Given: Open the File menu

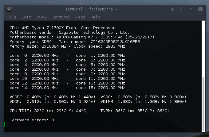Looking at the screenshot, I should pos(12,17).
